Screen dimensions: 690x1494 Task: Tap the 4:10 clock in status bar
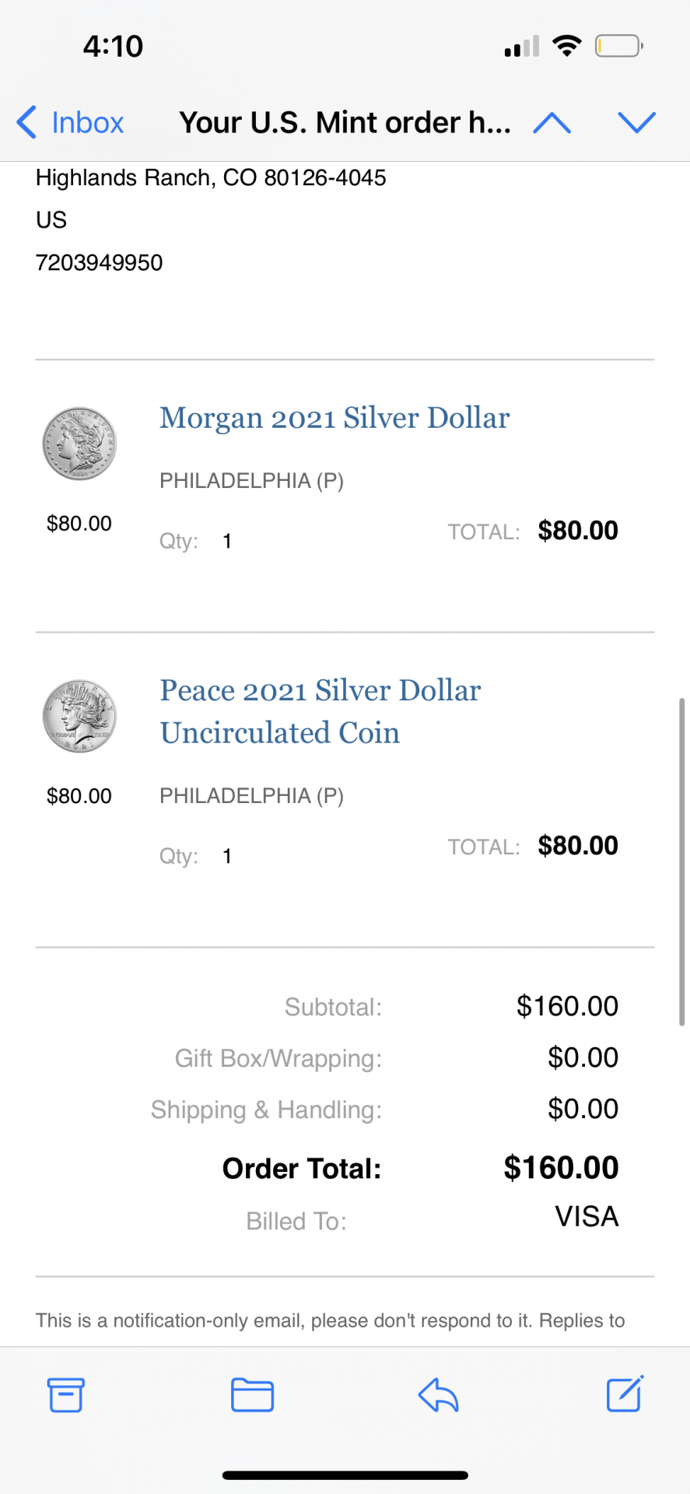113,46
